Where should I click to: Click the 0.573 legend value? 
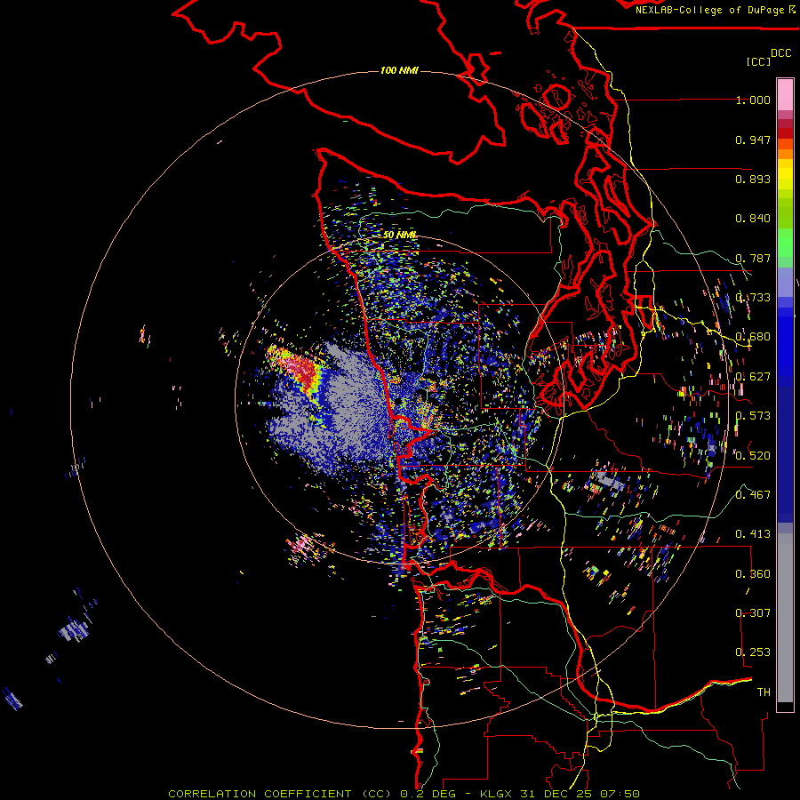[x=753, y=416]
